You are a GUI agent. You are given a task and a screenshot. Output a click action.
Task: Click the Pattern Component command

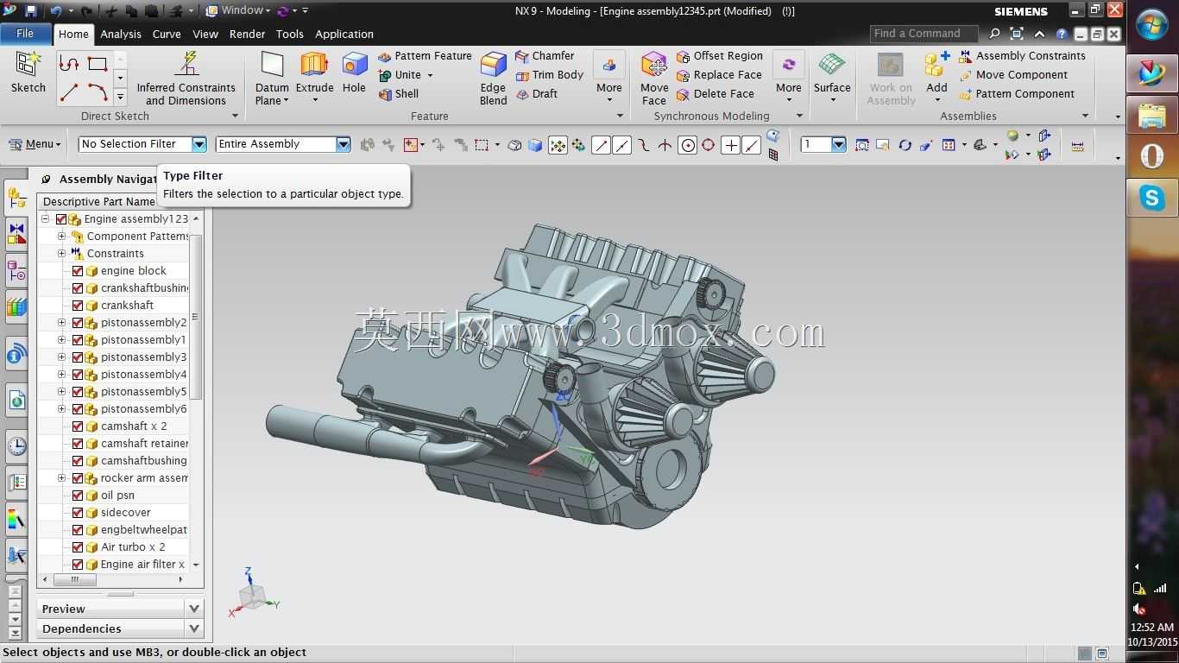pos(1018,94)
